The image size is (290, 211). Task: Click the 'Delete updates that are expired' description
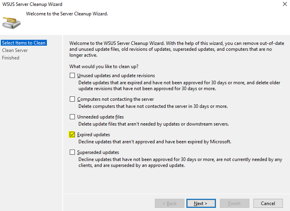pos(179,85)
